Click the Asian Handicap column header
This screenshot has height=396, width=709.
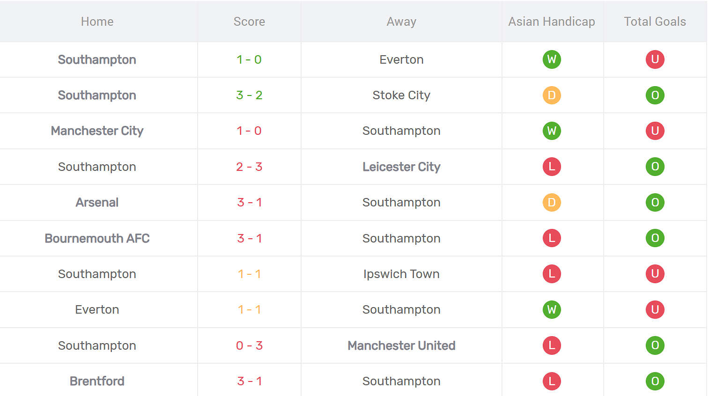[552, 22]
